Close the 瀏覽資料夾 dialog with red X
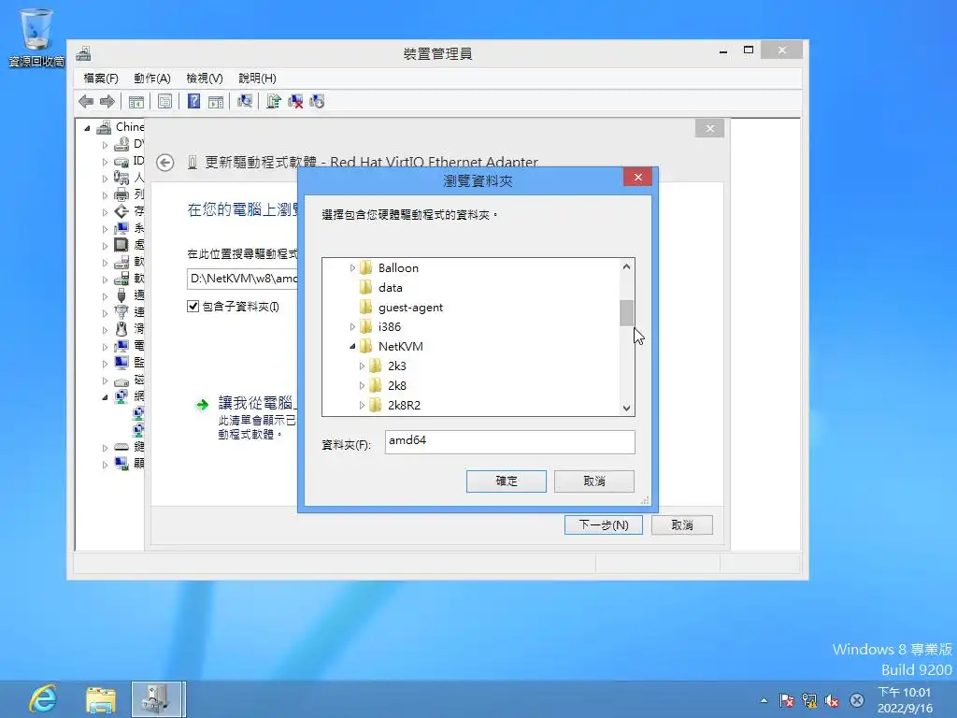 pos(637,177)
